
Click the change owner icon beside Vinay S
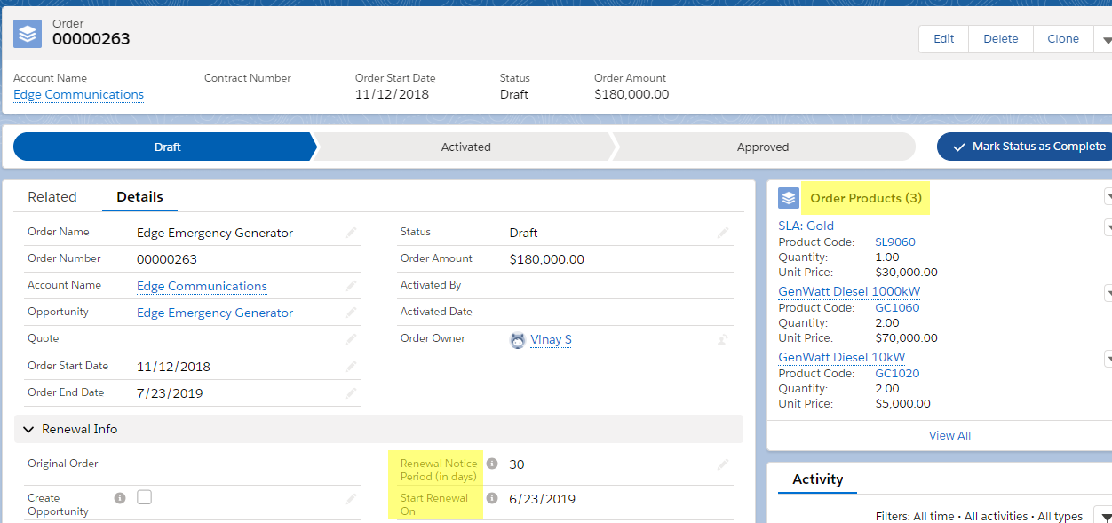point(723,339)
